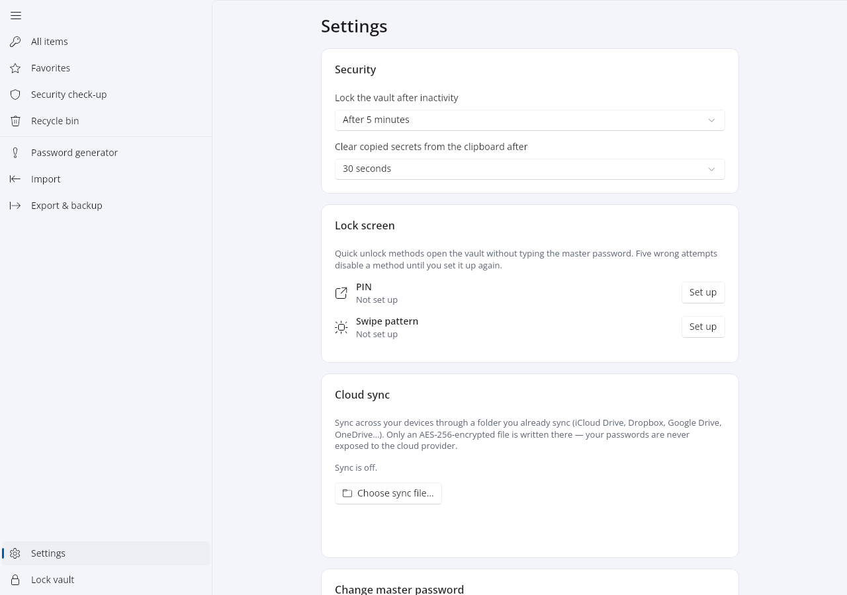Go to Favorites
The image size is (847, 595).
[106, 68]
